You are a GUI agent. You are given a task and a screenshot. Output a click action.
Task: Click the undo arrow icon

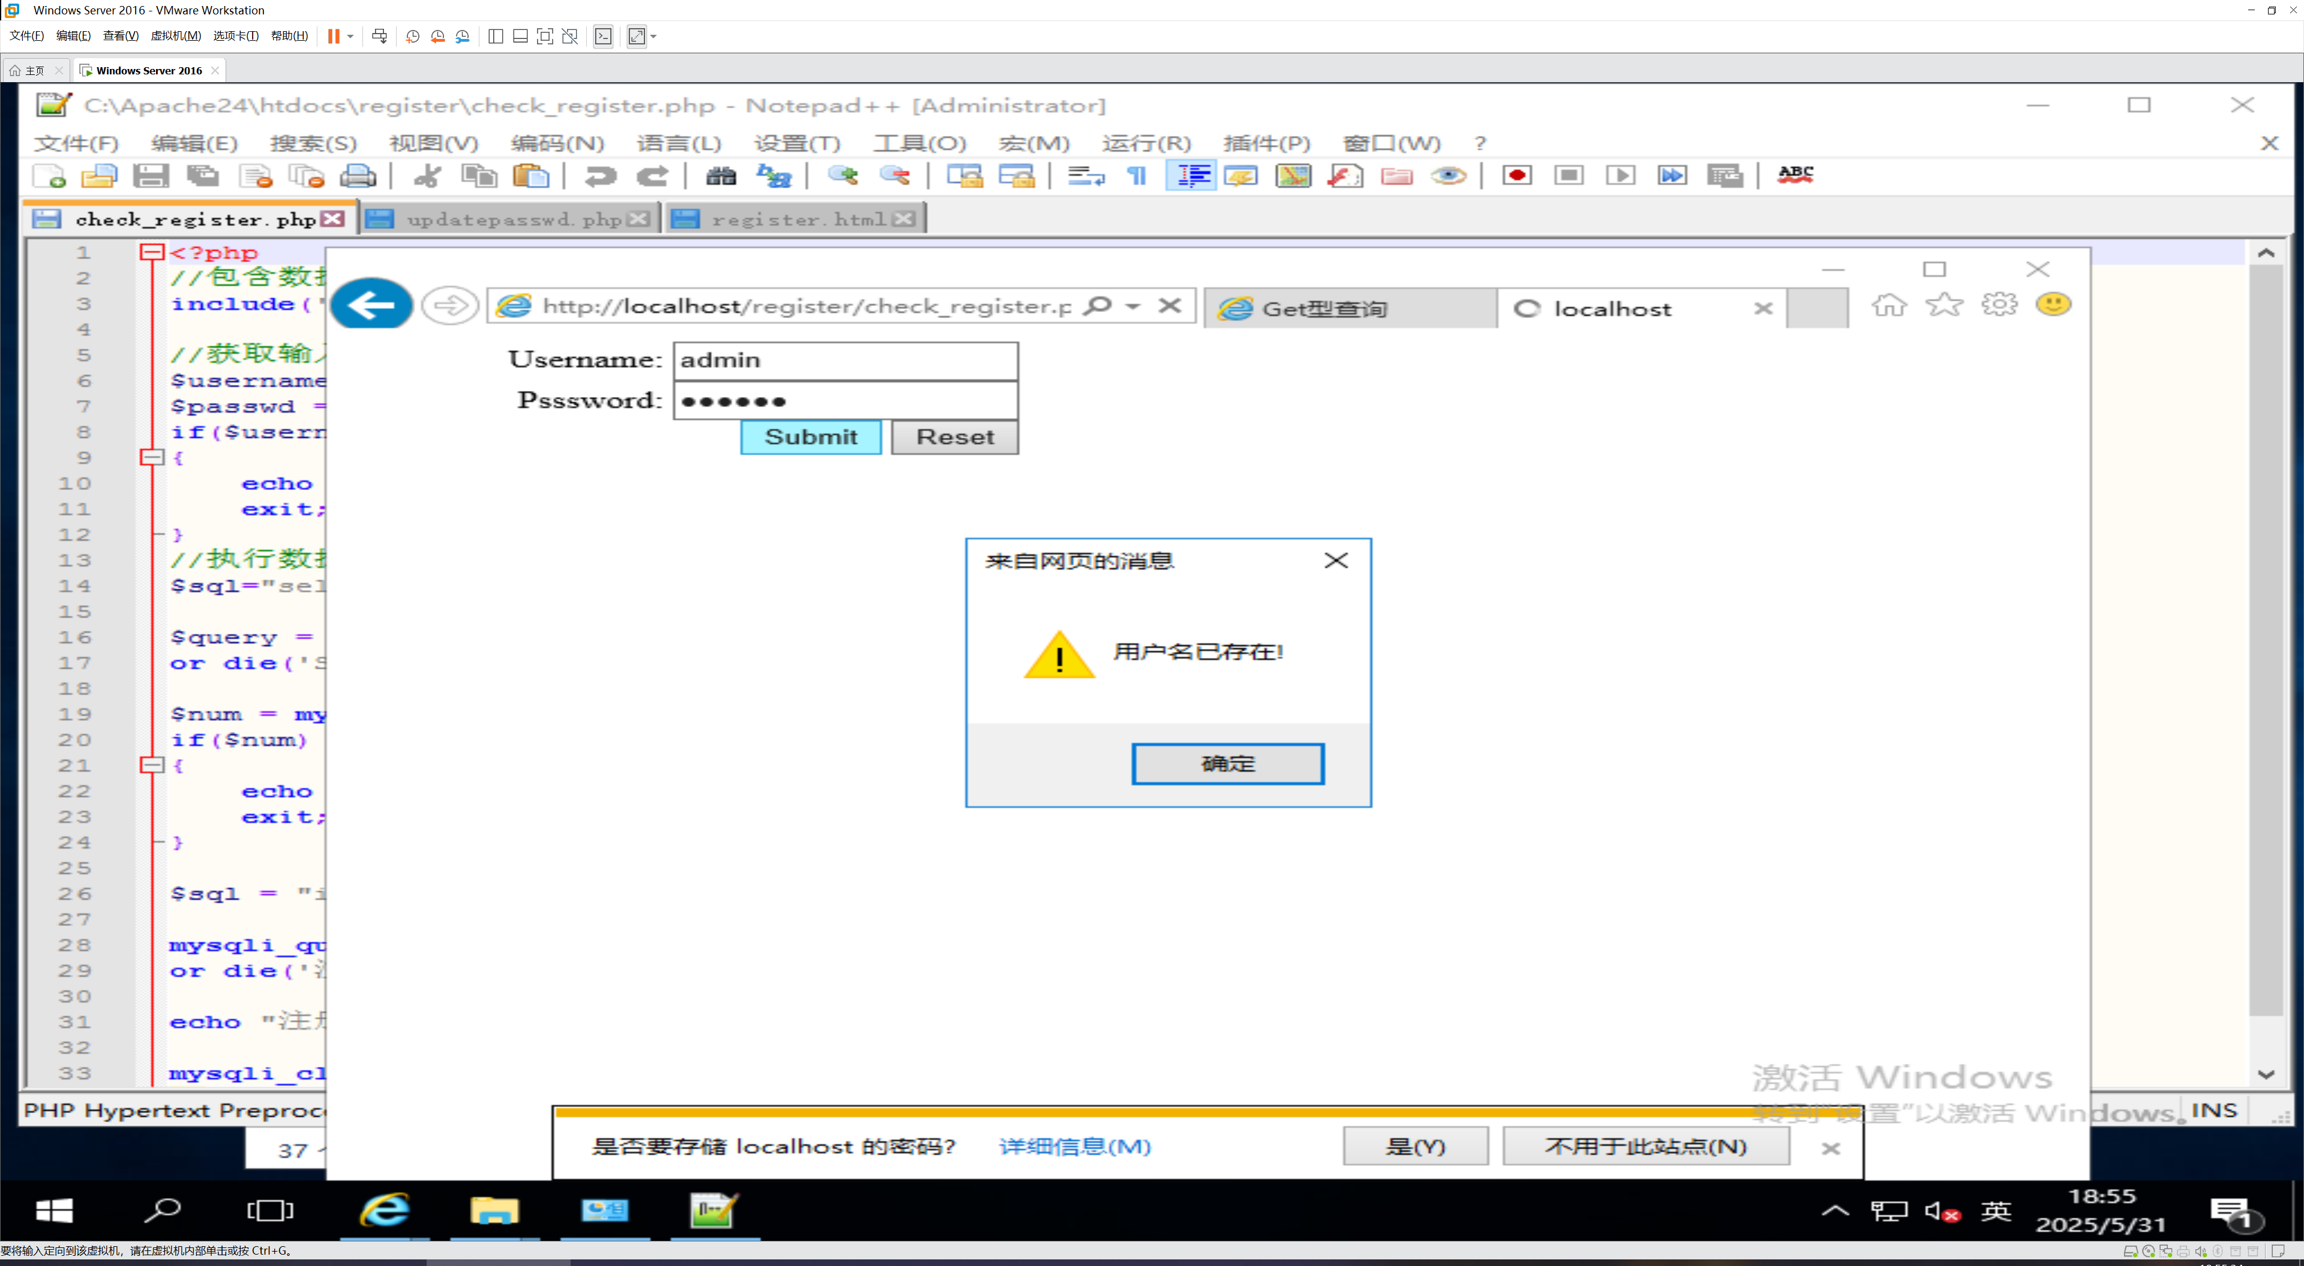pyautogui.click(x=600, y=176)
